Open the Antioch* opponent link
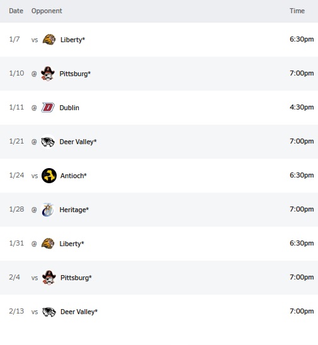This screenshot has height=345, width=318. click(74, 176)
